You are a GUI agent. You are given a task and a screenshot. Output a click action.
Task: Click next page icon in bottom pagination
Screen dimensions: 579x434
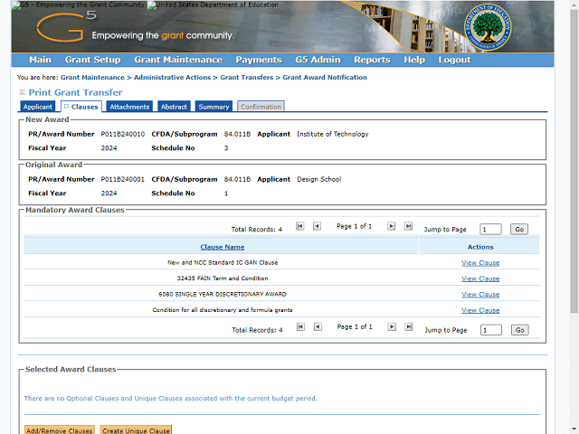click(392, 327)
